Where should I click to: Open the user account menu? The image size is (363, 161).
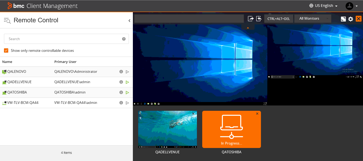point(351,6)
